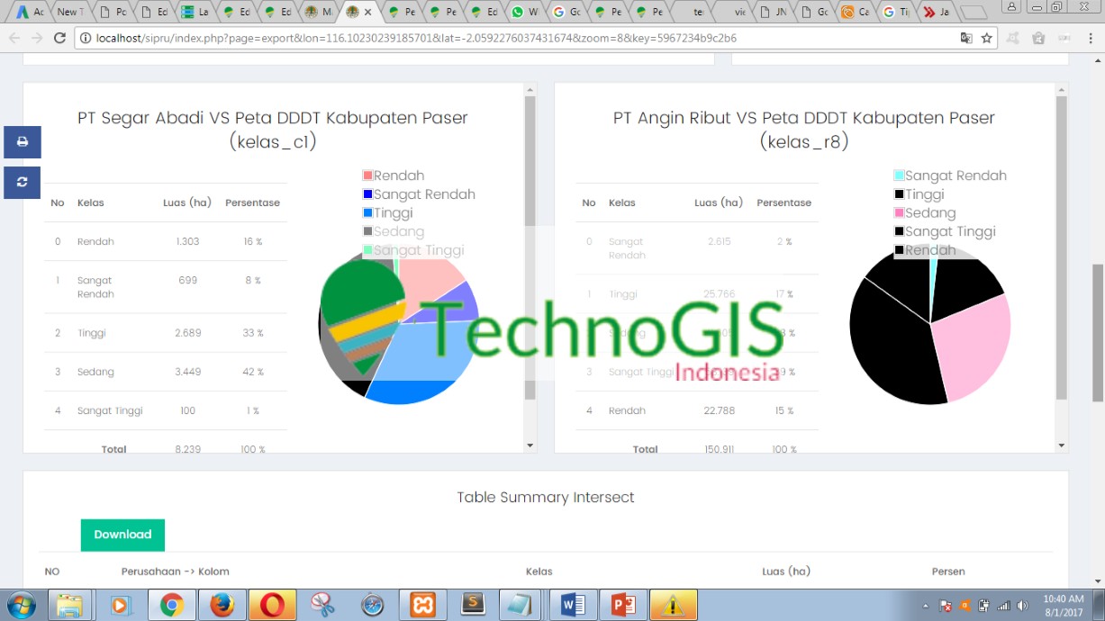Open PowerPoint from the taskbar
Image resolution: width=1105 pixels, height=621 pixels.
tap(623, 605)
